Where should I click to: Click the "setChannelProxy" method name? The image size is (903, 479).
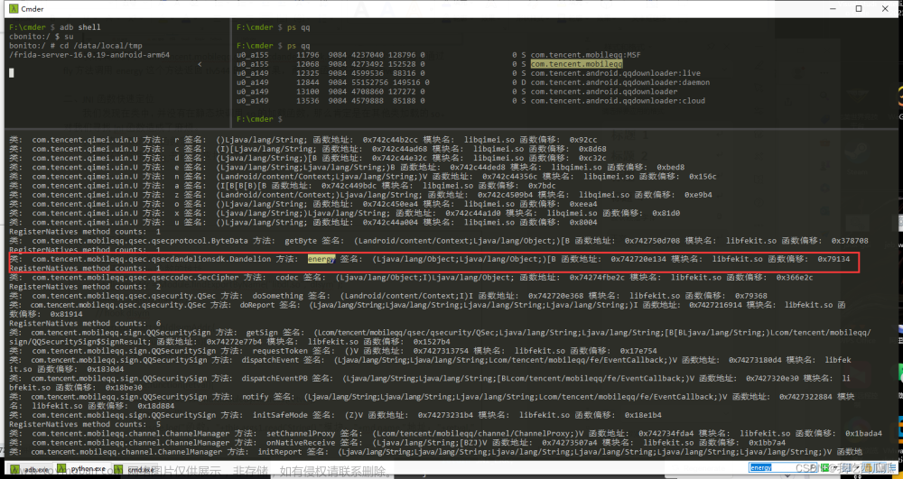pos(301,434)
